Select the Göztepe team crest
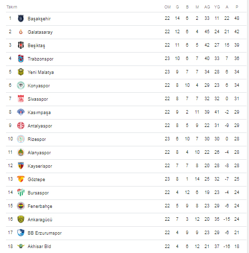The width and height of the screenshot is (249, 253). (21, 179)
